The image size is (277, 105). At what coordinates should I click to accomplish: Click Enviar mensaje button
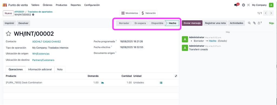click(192, 23)
